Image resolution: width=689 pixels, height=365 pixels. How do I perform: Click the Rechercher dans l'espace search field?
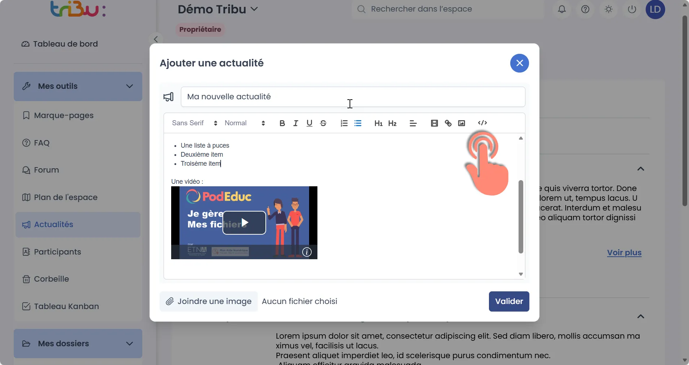coord(448,9)
